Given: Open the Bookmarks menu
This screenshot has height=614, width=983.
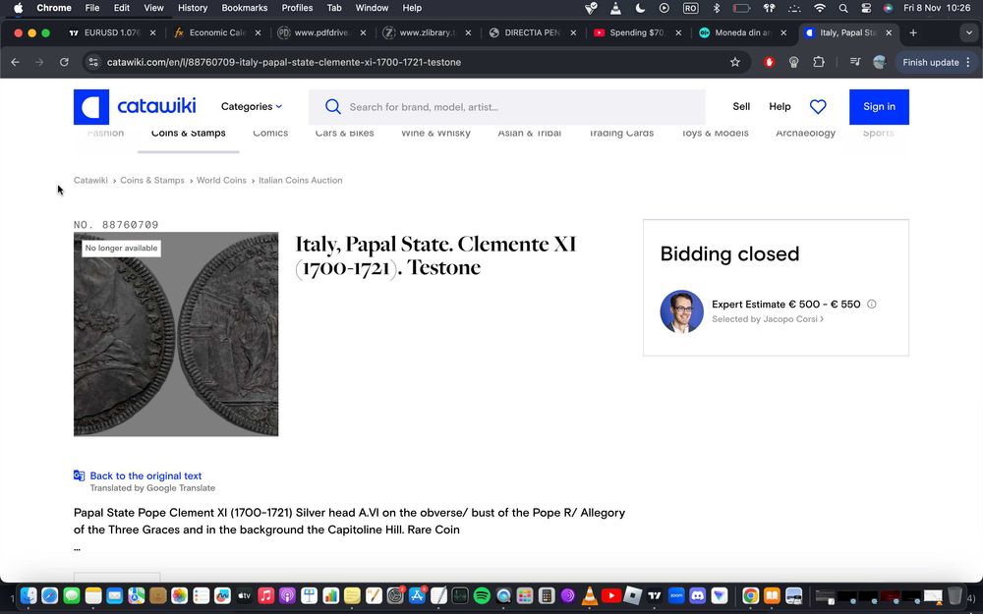Looking at the screenshot, I should (x=245, y=8).
